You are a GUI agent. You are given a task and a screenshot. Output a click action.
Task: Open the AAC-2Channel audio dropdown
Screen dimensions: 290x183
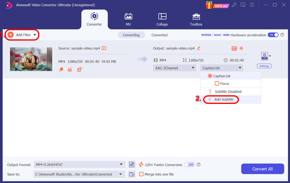click(x=174, y=68)
